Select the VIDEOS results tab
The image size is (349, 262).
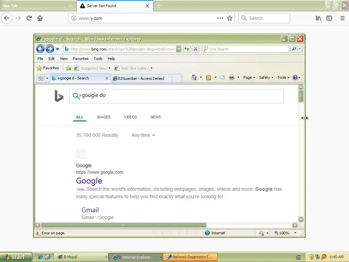[131, 117]
